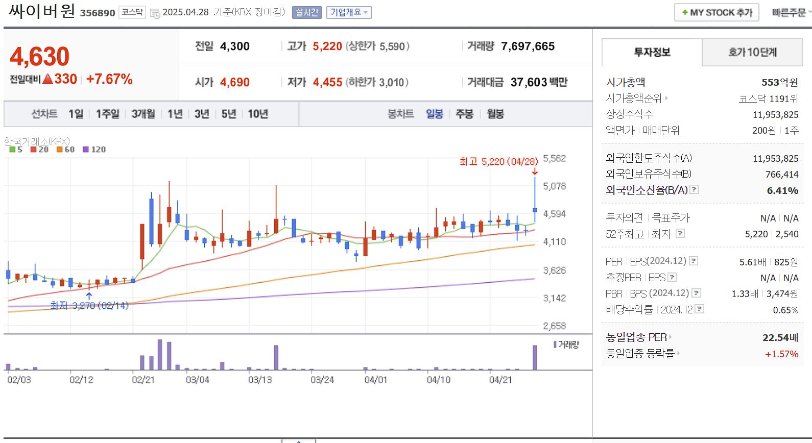Viewport: 812px width, 443px height.
Task: Select the 5년 line chart period
Action: click(229, 114)
